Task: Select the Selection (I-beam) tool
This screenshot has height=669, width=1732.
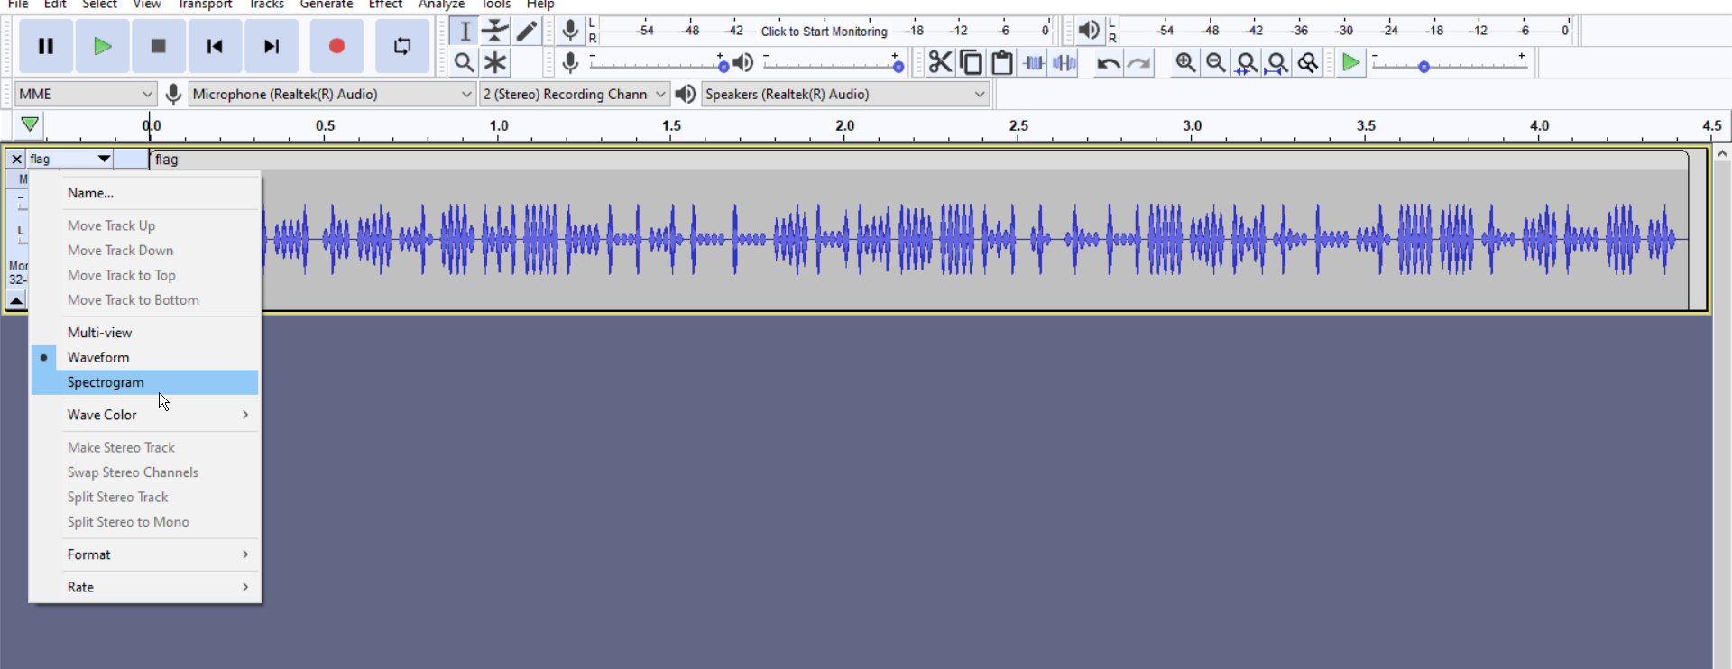Action: click(465, 31)
